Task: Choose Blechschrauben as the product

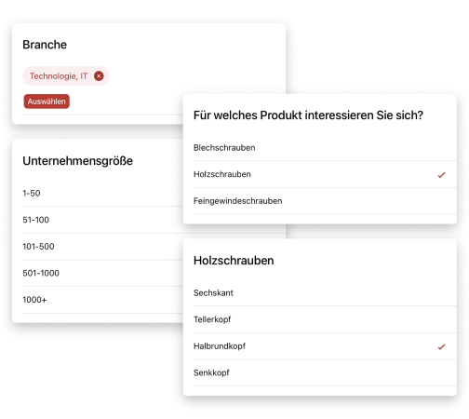Action: (x=325, y=148)
